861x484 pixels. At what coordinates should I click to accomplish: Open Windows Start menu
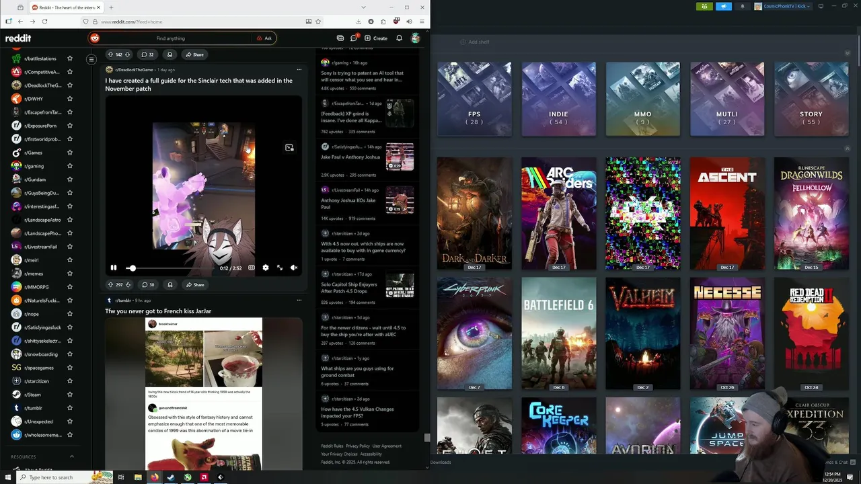click(8, 477)
